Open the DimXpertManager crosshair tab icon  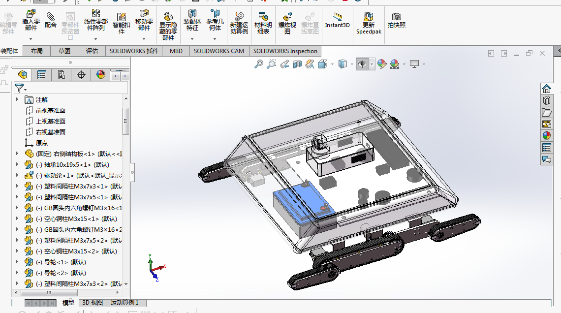click(81, 75)
